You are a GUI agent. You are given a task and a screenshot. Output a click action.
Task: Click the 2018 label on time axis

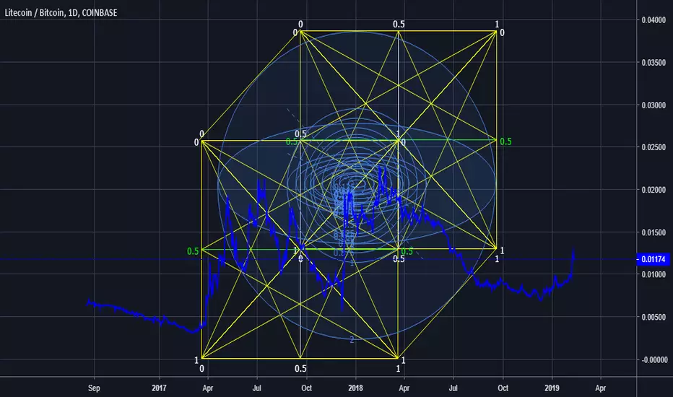point(355,388)
